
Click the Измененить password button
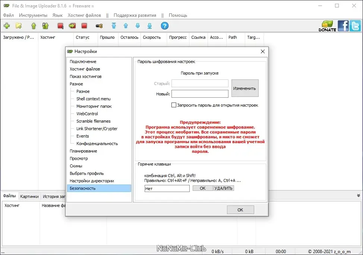245,88
